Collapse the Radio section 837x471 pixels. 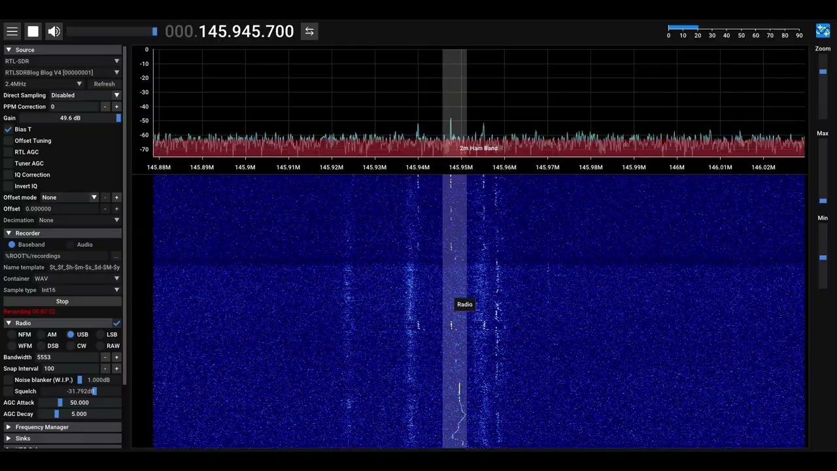[x=58, y=323]
